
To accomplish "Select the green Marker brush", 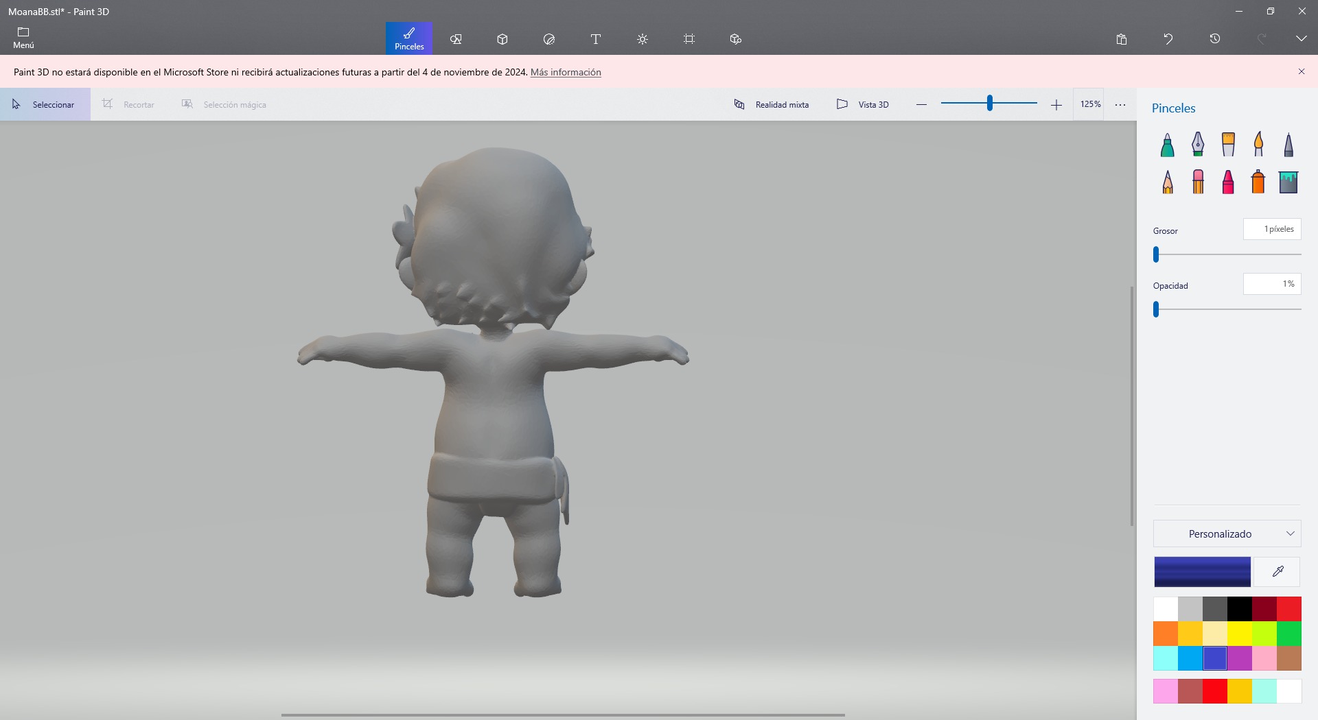I will pyautogui.click(x=1168, y=144).
